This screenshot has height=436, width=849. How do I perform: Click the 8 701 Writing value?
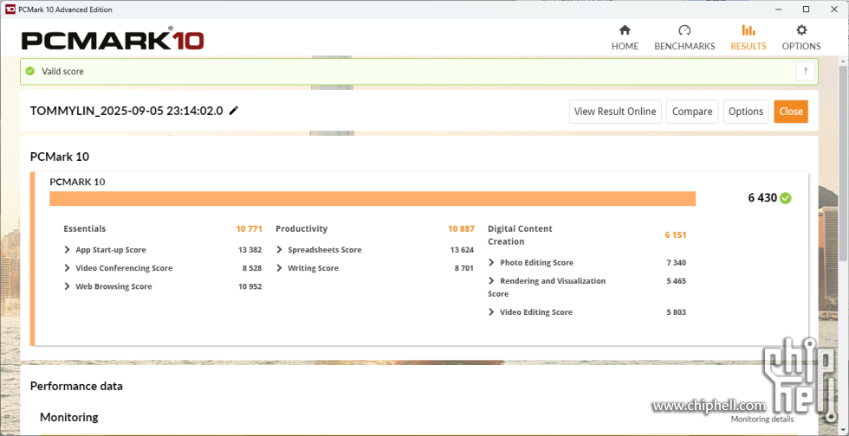click(464, 268)
